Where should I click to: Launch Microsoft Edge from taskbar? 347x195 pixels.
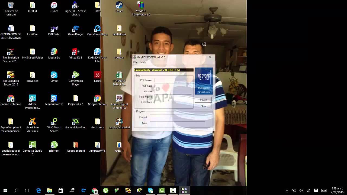(38, 190)
